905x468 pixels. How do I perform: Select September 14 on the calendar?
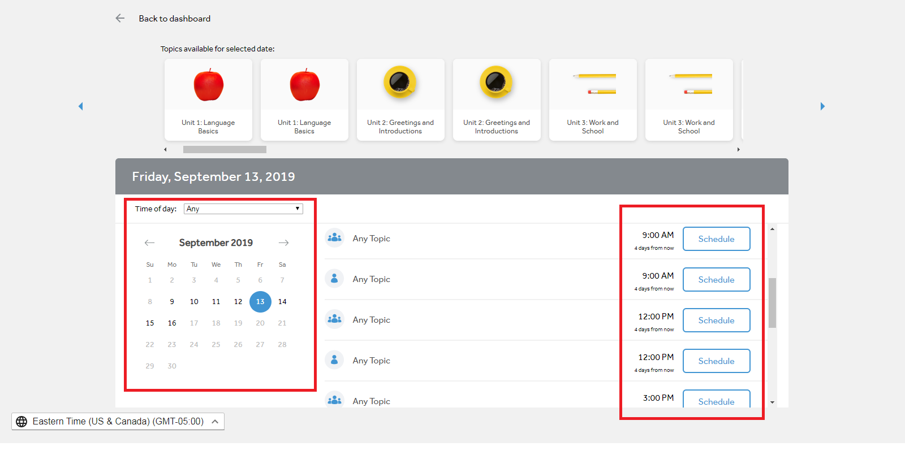(282, 302)
